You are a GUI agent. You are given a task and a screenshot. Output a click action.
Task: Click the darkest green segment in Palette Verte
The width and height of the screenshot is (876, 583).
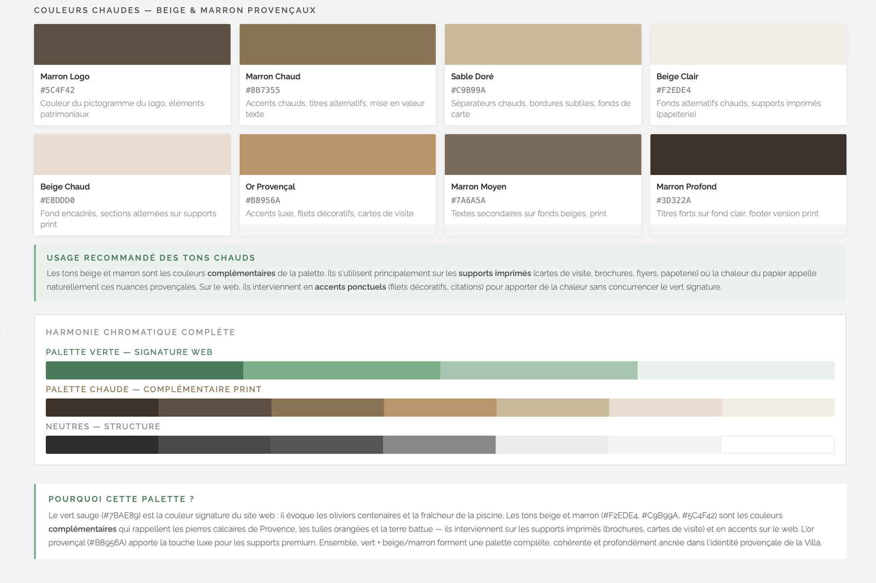[144, 370]
